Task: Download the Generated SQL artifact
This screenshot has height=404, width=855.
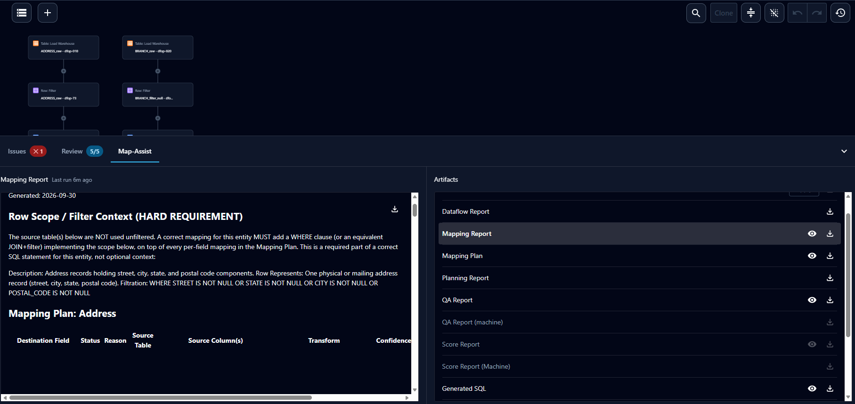Action: (x=830, y=388)
